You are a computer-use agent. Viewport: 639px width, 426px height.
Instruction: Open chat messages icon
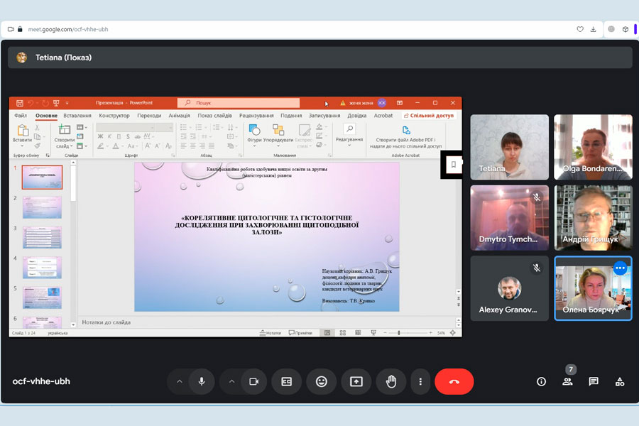(594, 381)
